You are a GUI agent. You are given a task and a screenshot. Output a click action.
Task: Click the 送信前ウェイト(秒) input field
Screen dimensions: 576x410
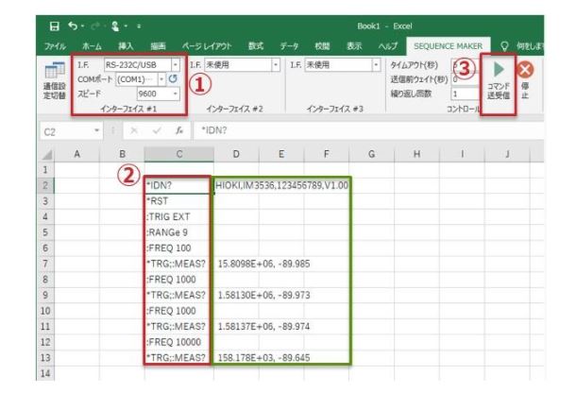pyautogui.click(x=465, y=79)
